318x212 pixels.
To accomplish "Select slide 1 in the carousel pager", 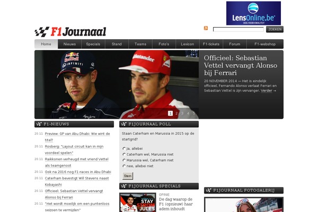I will (x=170, y=113).
